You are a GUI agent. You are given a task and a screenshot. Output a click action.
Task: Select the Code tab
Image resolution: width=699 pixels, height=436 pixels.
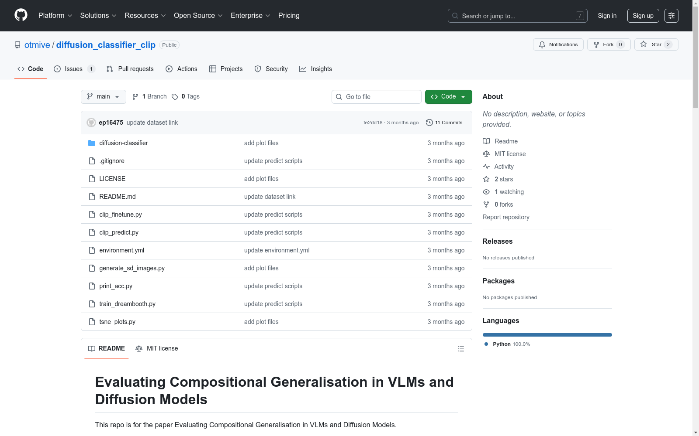point(31,69)
